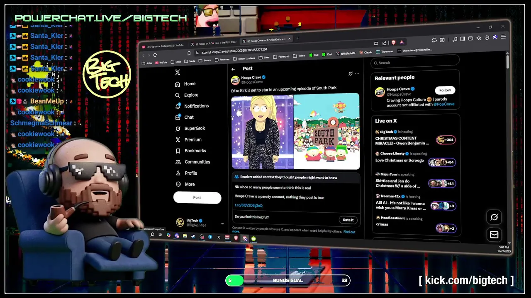Viewport: 531px width, 298px height.
Task: Click the white Post button
Action: 197,197
